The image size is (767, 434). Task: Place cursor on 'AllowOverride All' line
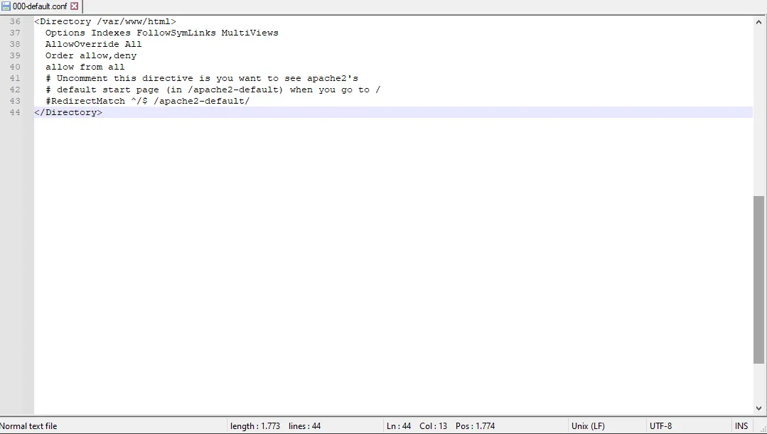(x=93, y=44)
